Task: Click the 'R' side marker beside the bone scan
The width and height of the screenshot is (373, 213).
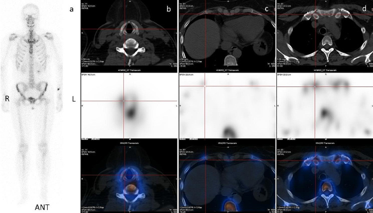Action: tap(6, 98)
